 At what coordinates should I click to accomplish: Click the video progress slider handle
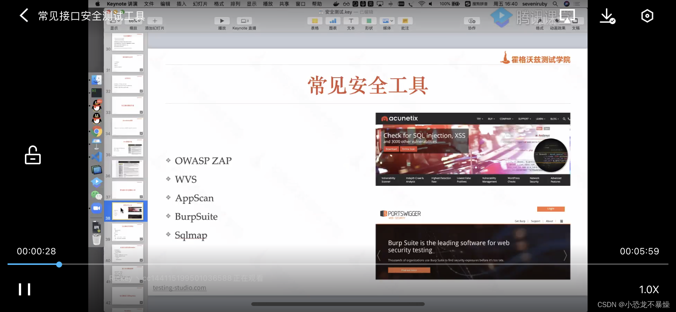tap(59, 265)
